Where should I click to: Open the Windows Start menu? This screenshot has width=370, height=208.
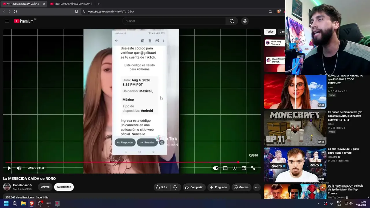(x=6, y=203)
